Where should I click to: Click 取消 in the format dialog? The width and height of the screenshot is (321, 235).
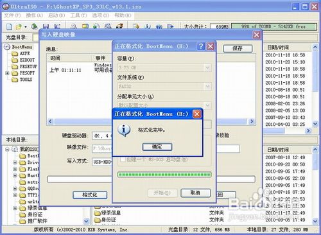point(196,193)
